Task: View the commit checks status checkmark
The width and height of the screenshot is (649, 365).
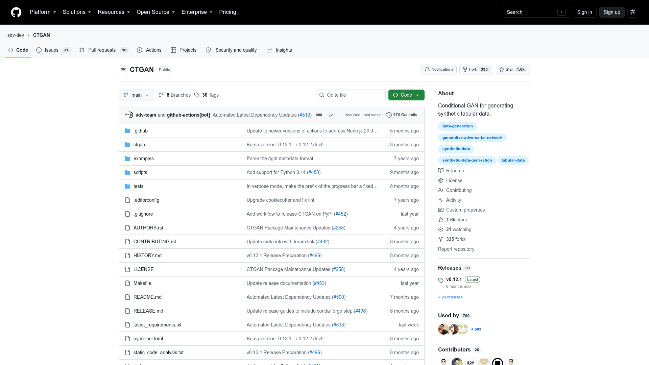Action: coord(331,115)
